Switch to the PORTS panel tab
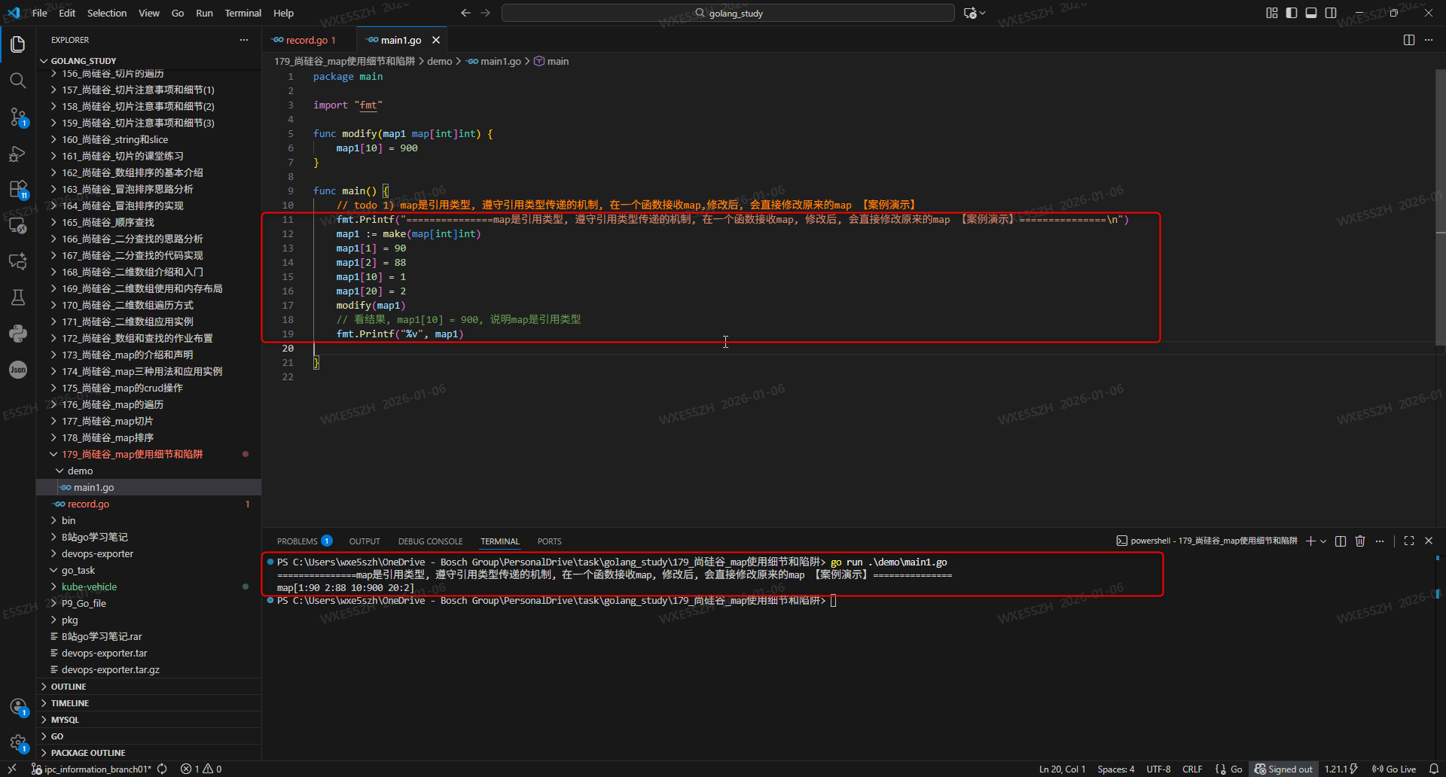1446x777 pixels. click(550, 541)
